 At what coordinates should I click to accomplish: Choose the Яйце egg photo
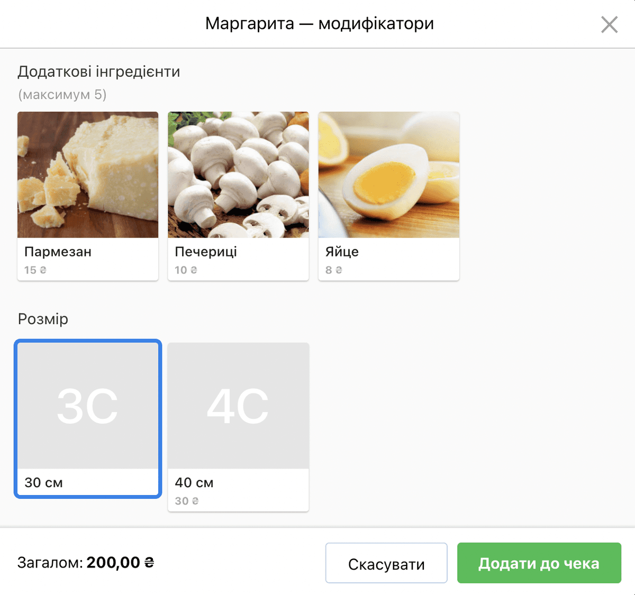click(389, 175)
